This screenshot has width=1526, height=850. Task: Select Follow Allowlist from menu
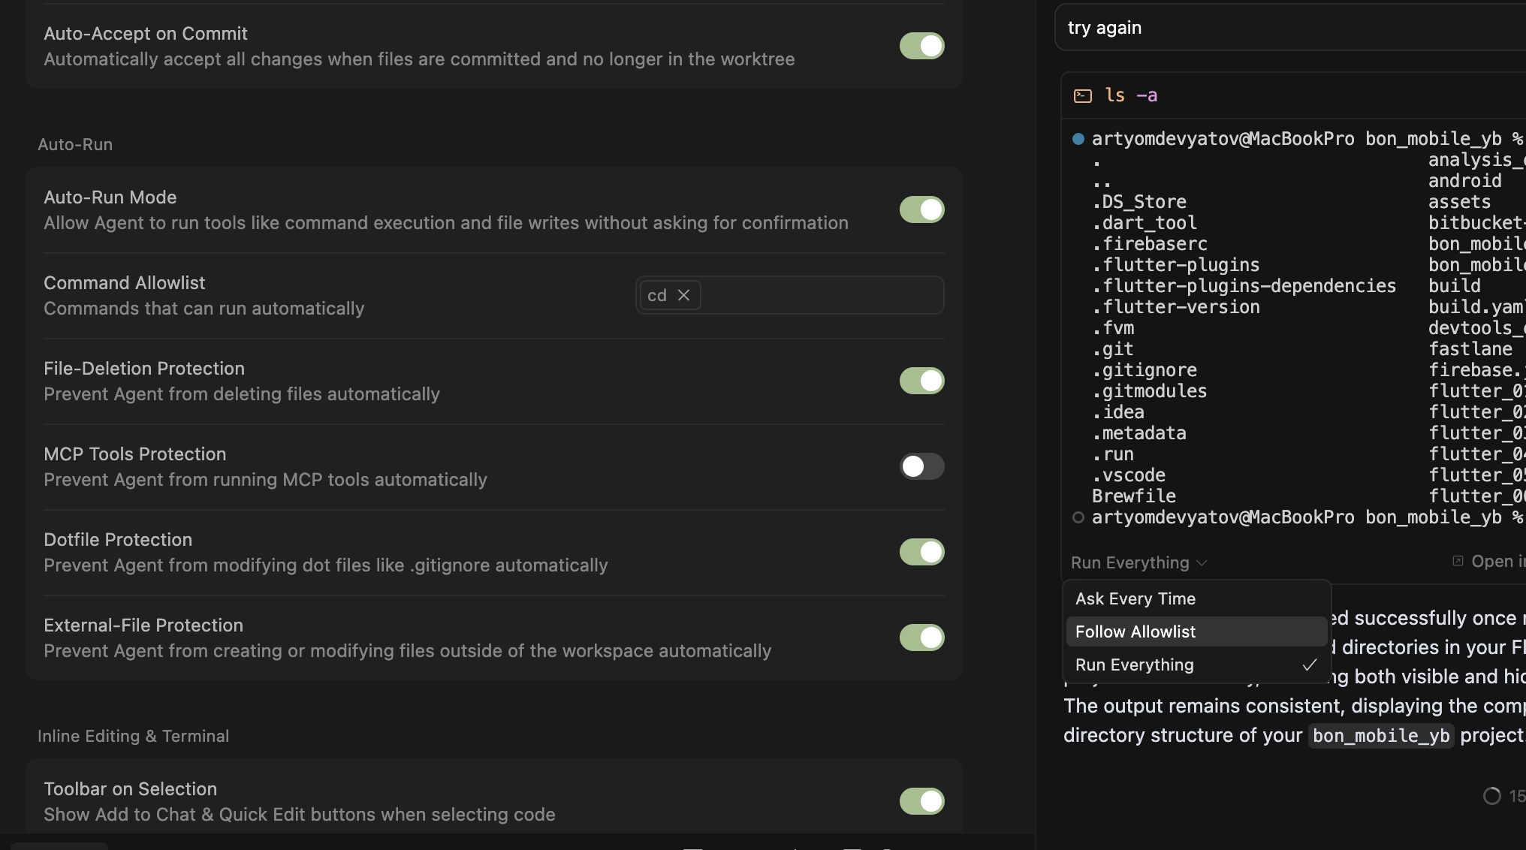pyautogui.click(x=1135, y=631)
